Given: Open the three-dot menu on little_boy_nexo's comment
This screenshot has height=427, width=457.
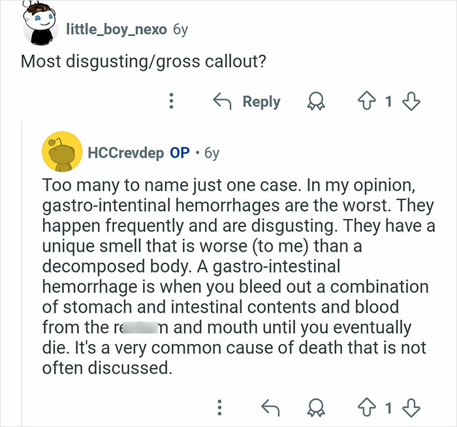Looking at the screenshot, I should [171, 101].
